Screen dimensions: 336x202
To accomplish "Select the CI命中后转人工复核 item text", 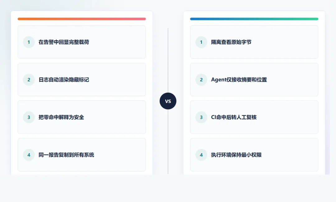I will click(234, 117).
